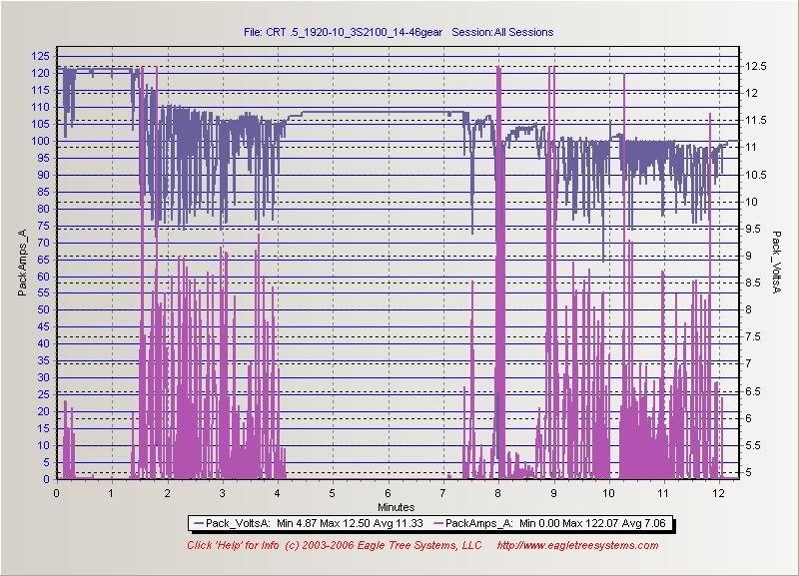This screenshot has height=576, width=799.
Task: Click the 0 minute tick on x-axis
Action: click(57, 493)
